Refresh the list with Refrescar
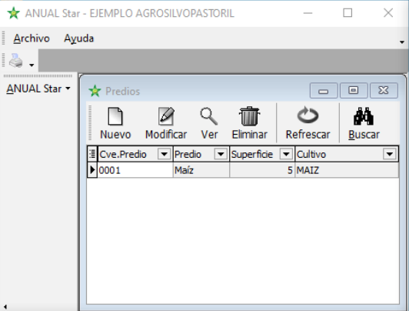The image size is (409, 311). click(308, 123)
